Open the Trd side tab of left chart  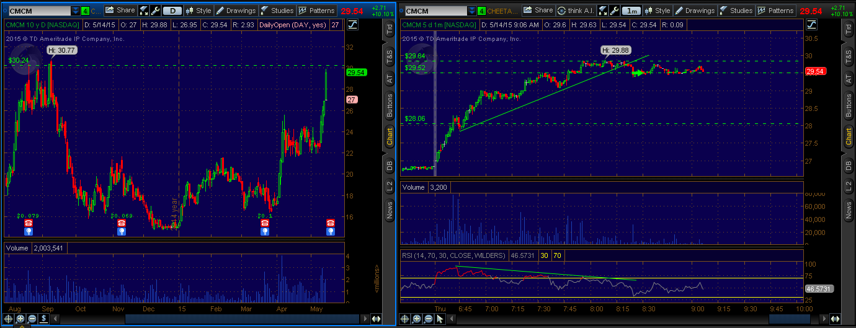click(x=390, y=28)
